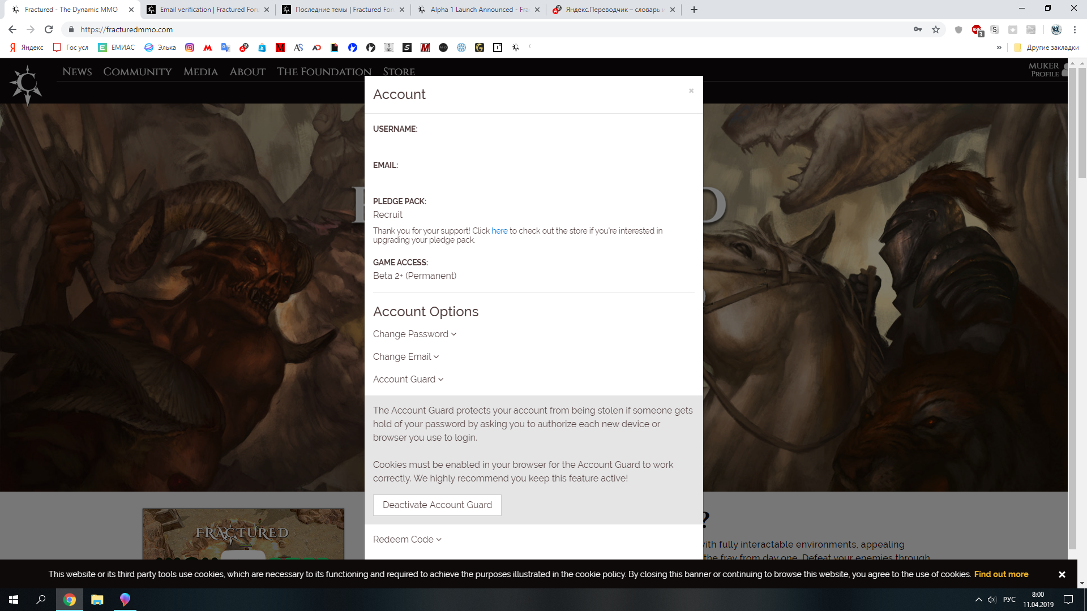Screen dimensions: 1087x611
Task: Open the black S bookmark icon
Action: tap(407, 48)
